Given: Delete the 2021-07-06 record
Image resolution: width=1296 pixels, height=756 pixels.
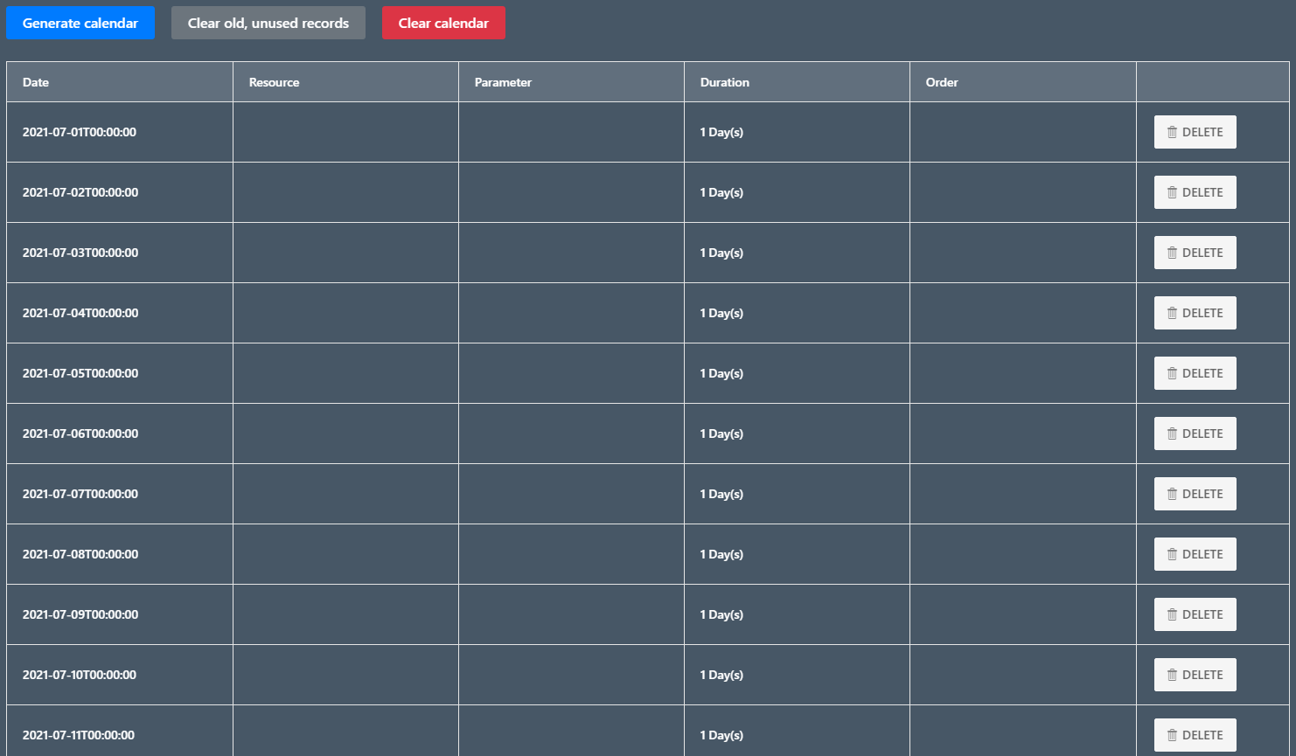Looking at the screenshot, I should 1195,433.
